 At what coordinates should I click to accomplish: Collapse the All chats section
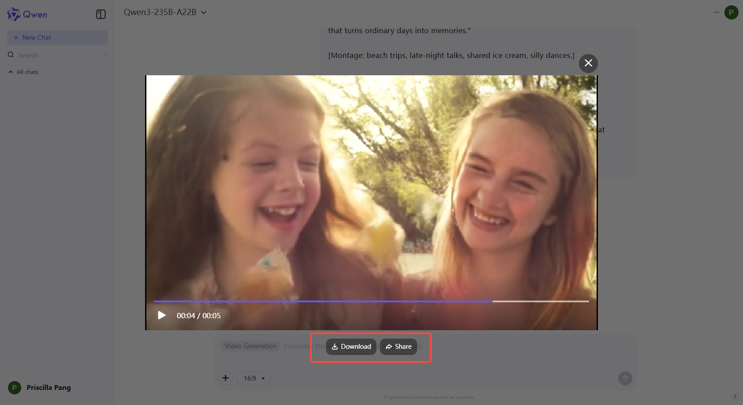[23, 72]
